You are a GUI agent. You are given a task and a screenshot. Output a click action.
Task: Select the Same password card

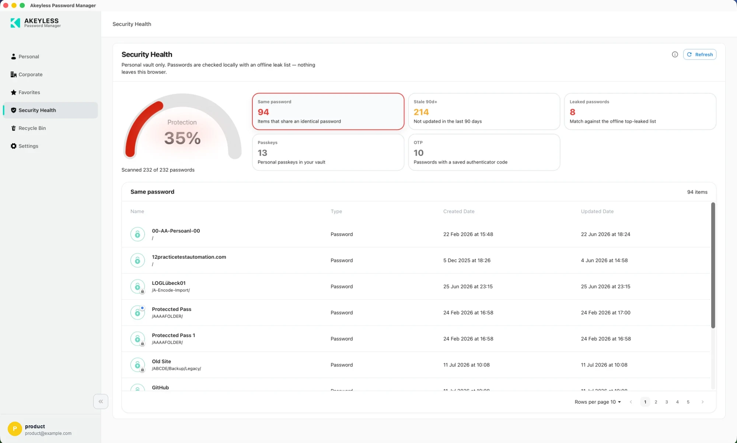click(x=328, y=111)
